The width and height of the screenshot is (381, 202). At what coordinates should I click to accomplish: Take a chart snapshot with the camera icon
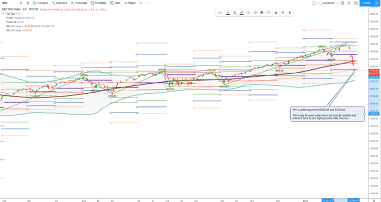pos(356,3)
